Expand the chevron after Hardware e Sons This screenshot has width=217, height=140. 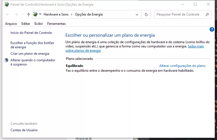point(72,14)
